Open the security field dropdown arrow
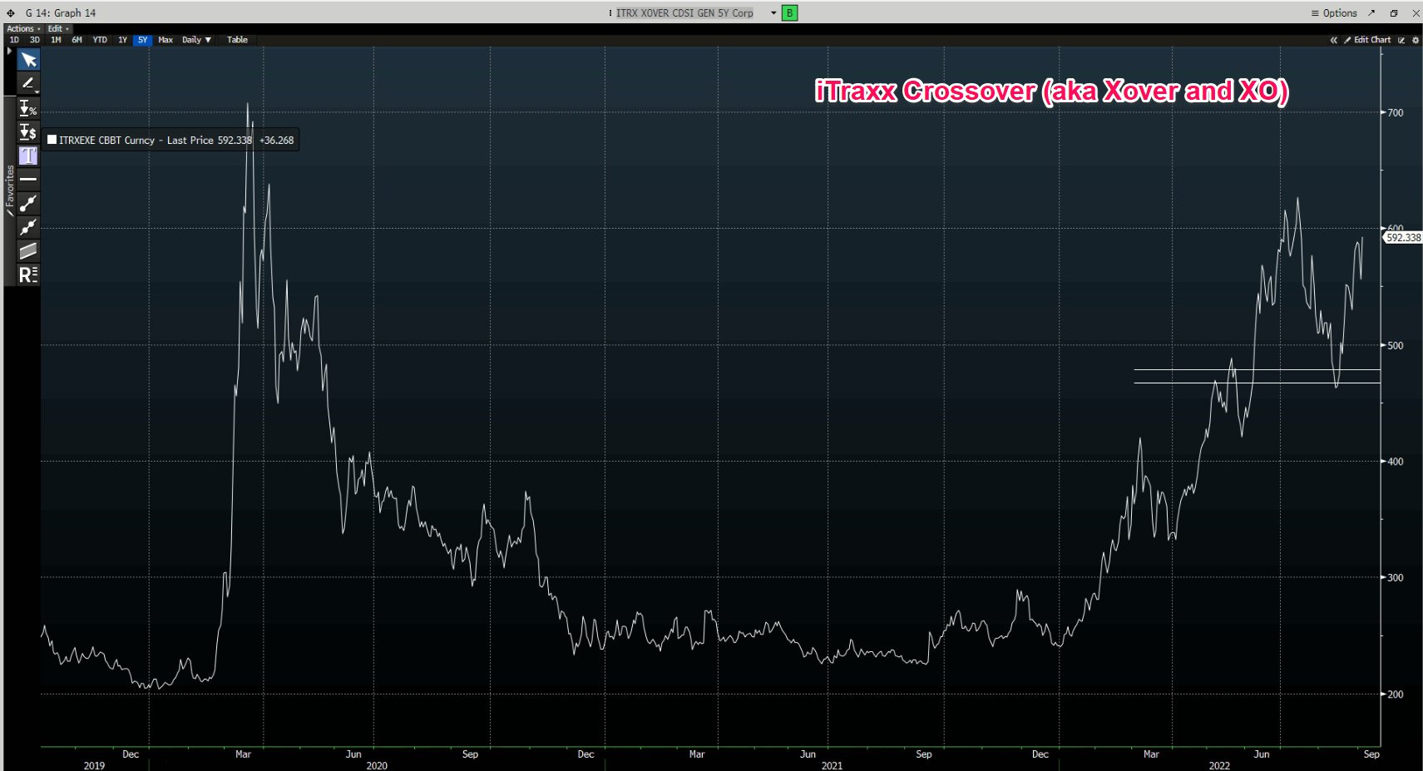 (x=773, y=12)
